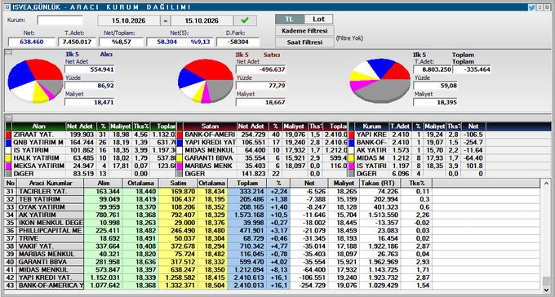Click the Twitter bird icon in title bar
The height and width of the screenshot is (297, 555).
tap(531, 7)
